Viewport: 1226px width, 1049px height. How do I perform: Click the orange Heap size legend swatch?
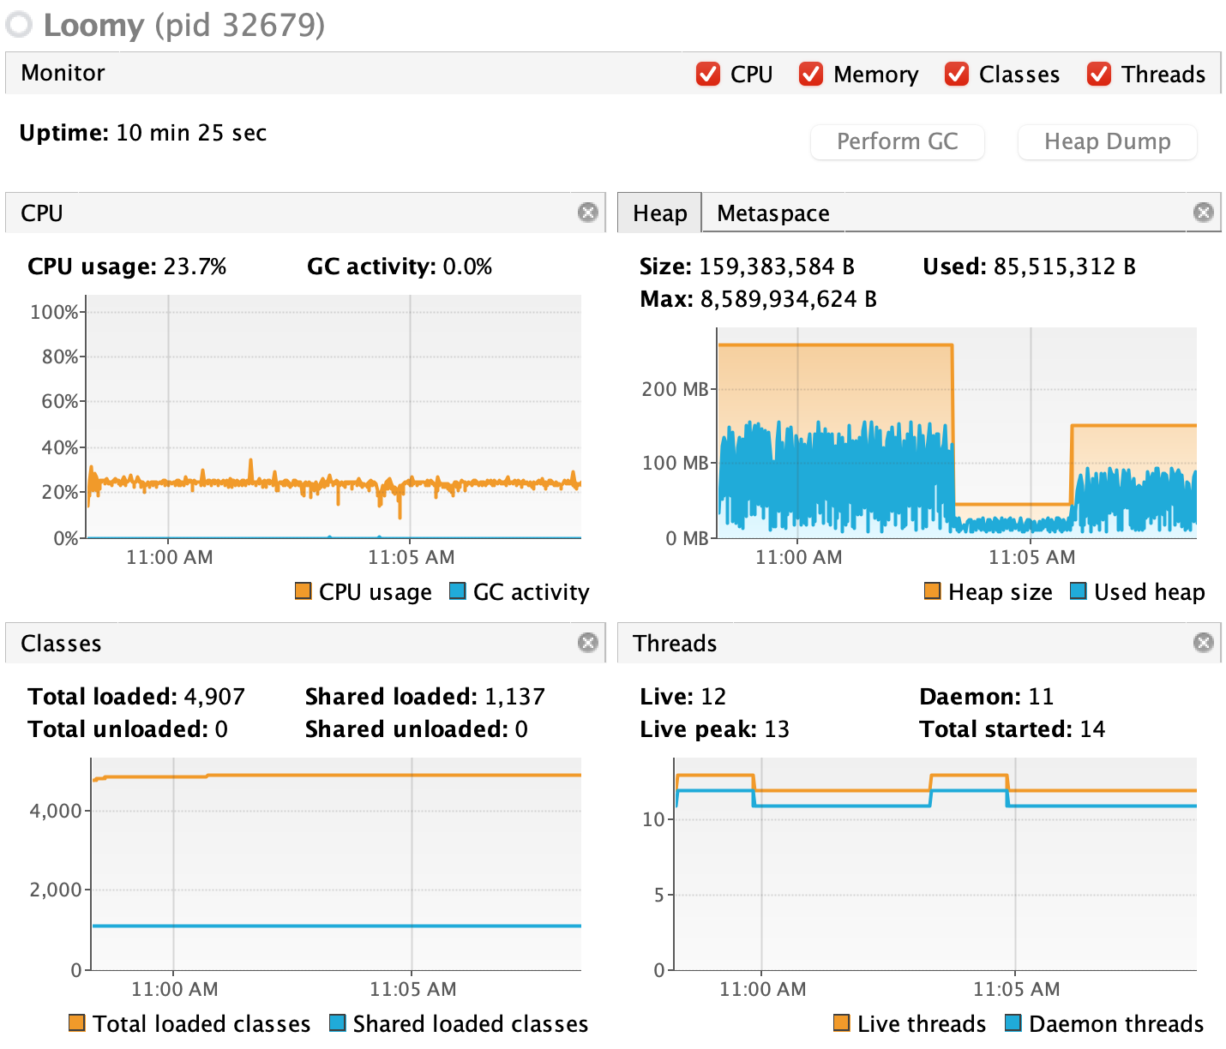tap(932, 591)
